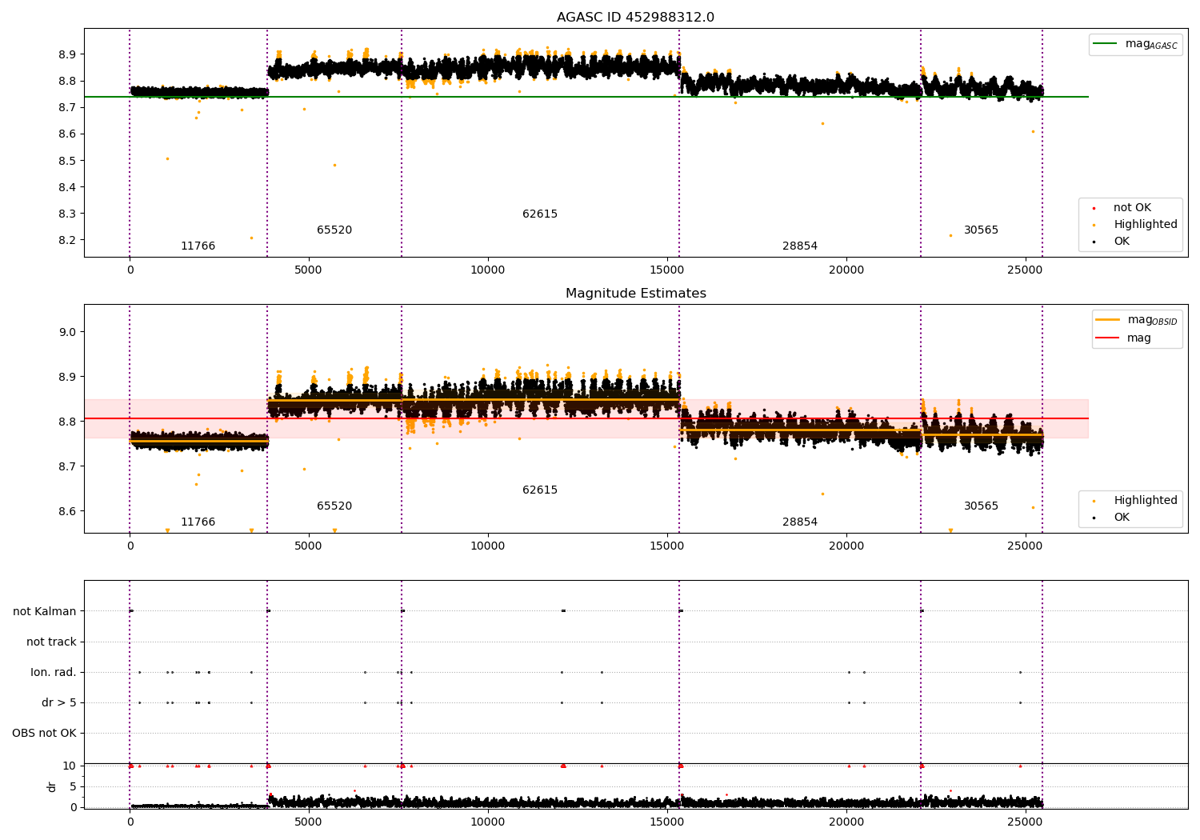The width and height of the screenshot is (1200, 840).
Task: Click obsid label 11766 in Magnitude Estimates plot
Action: [x=198, y=522]
